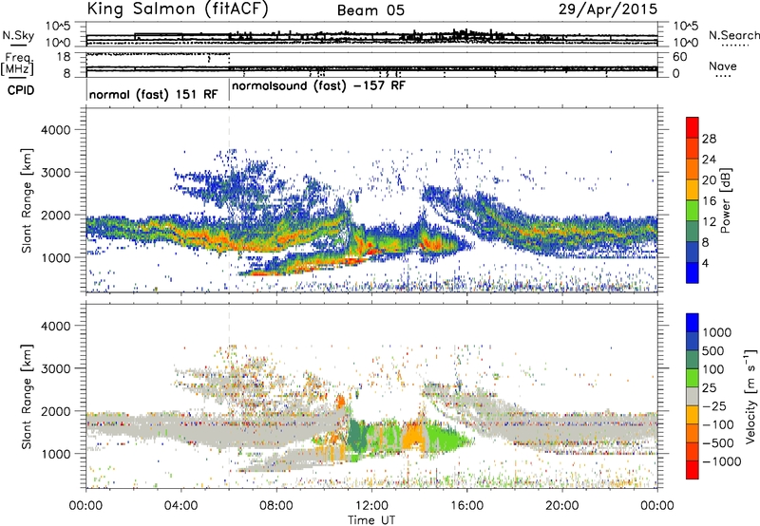
Task: Click the '20:00' time tick label
Action: pos(562,506)
